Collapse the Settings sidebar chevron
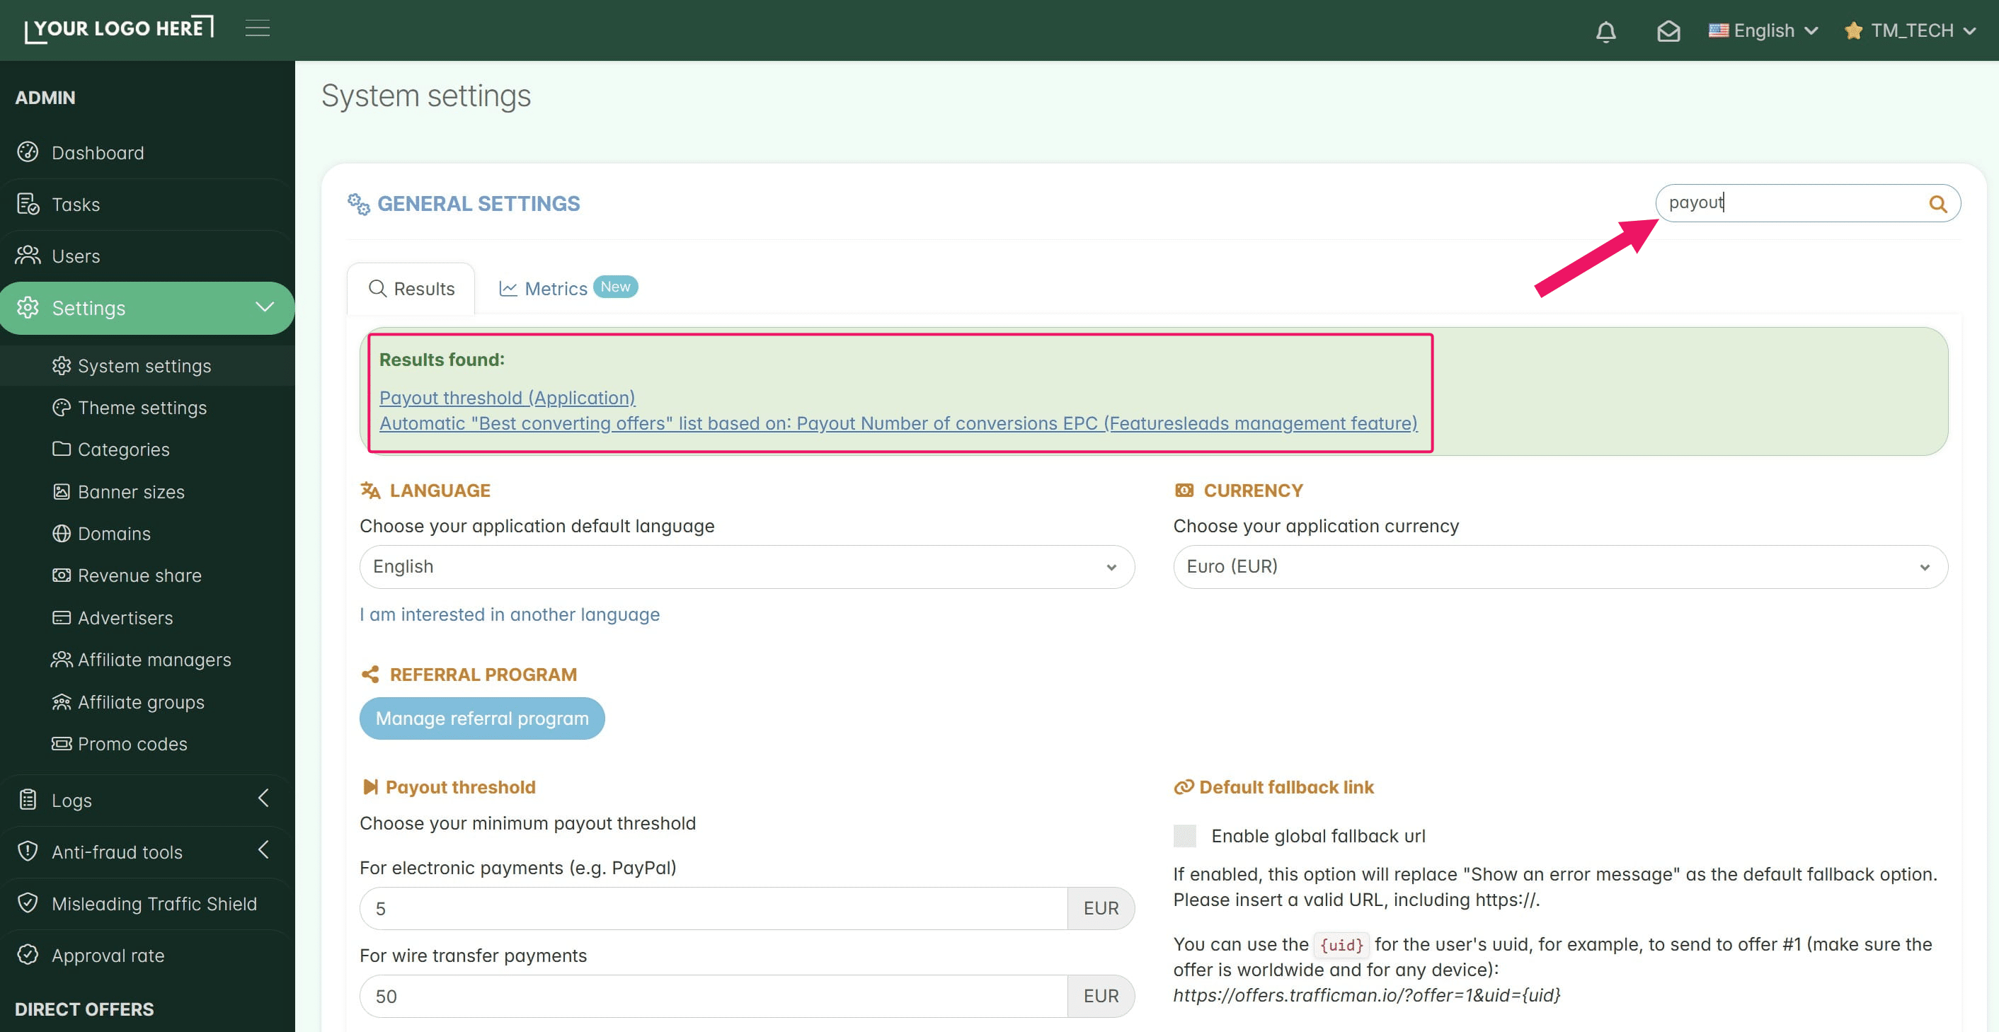 coord(265,306)
